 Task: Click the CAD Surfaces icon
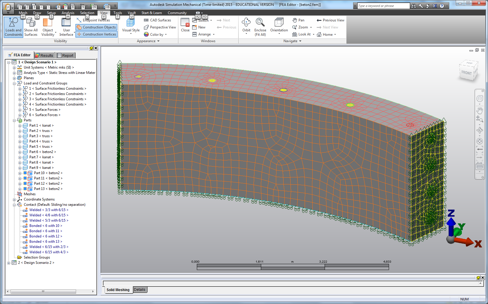click(x=146, y=20)
